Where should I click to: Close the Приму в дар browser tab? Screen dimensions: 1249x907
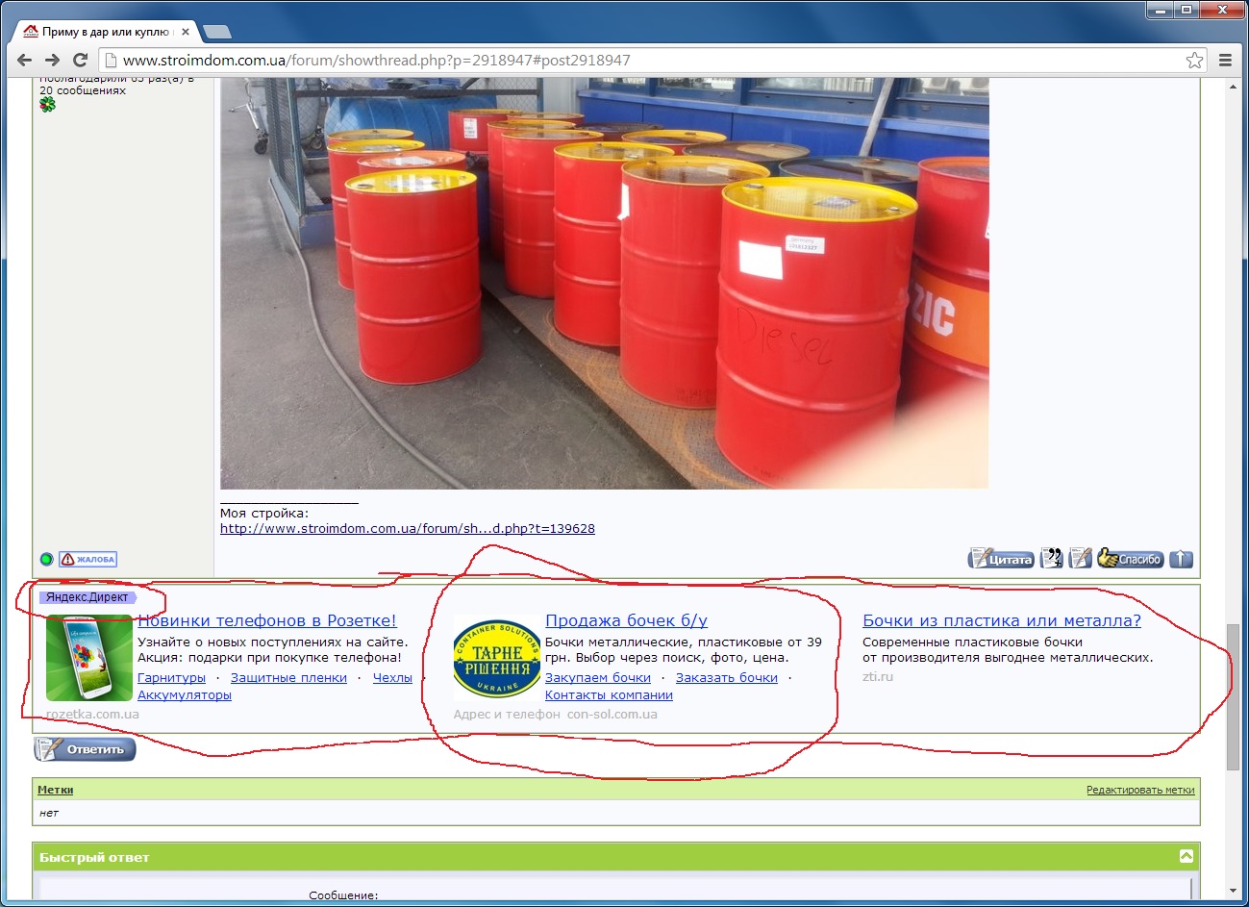(186, 32)
